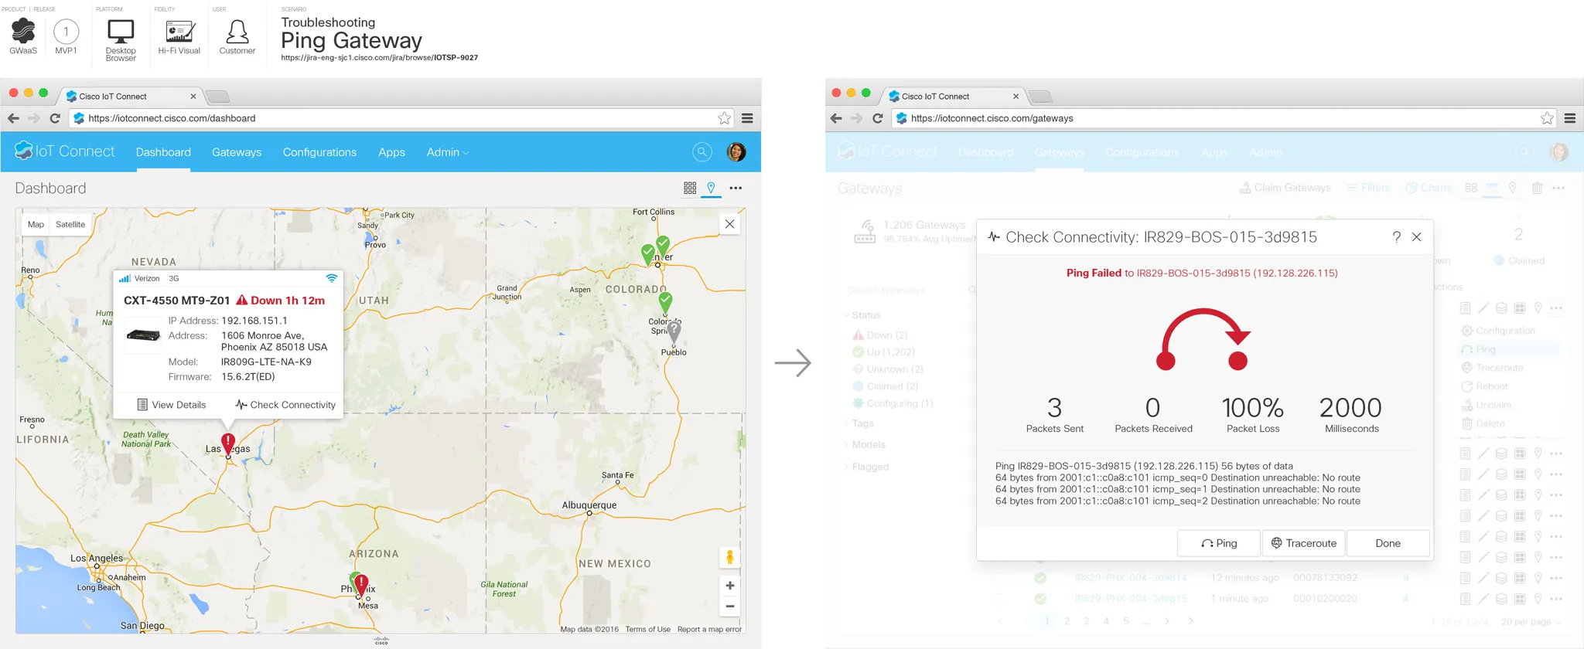
Task: Open the user avatar in the dashboard header
Action: [x=736, y=152]
